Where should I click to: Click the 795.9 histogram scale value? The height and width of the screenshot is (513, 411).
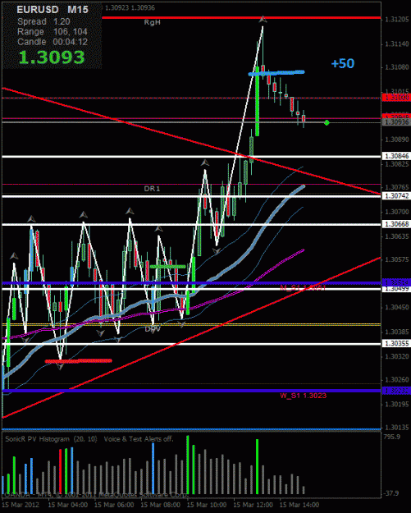(x=391, y=437)
